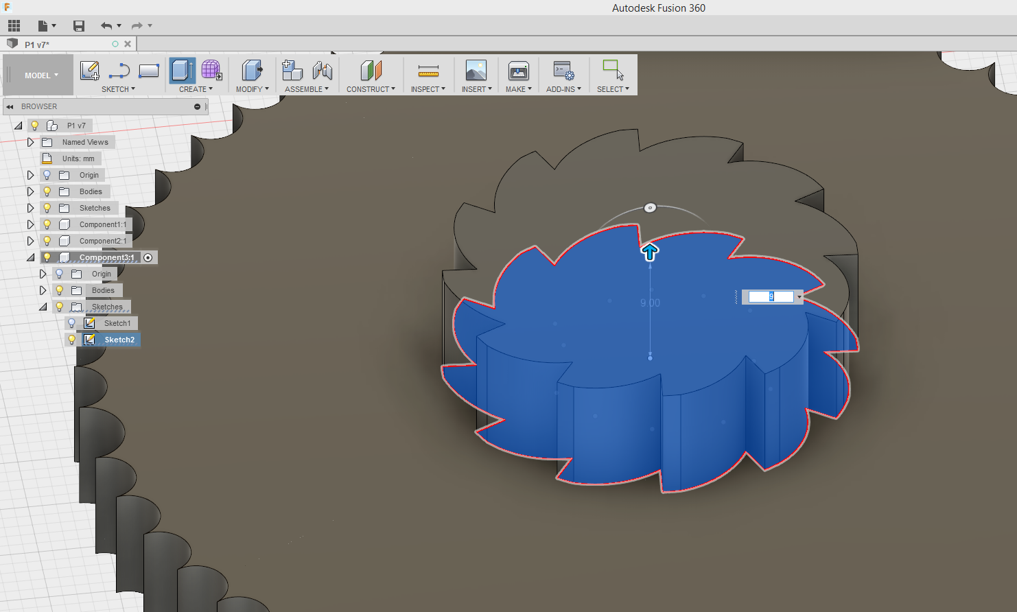Click the Save disk icon
The image size is (1017, 612).
(x=79, y=26)
